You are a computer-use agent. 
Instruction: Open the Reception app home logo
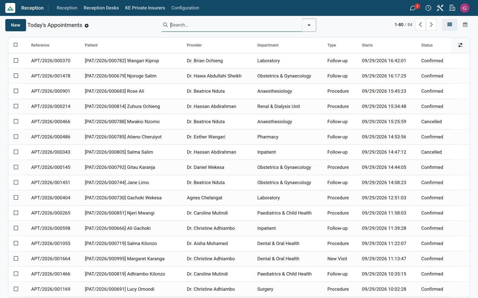tap(10, 8)
